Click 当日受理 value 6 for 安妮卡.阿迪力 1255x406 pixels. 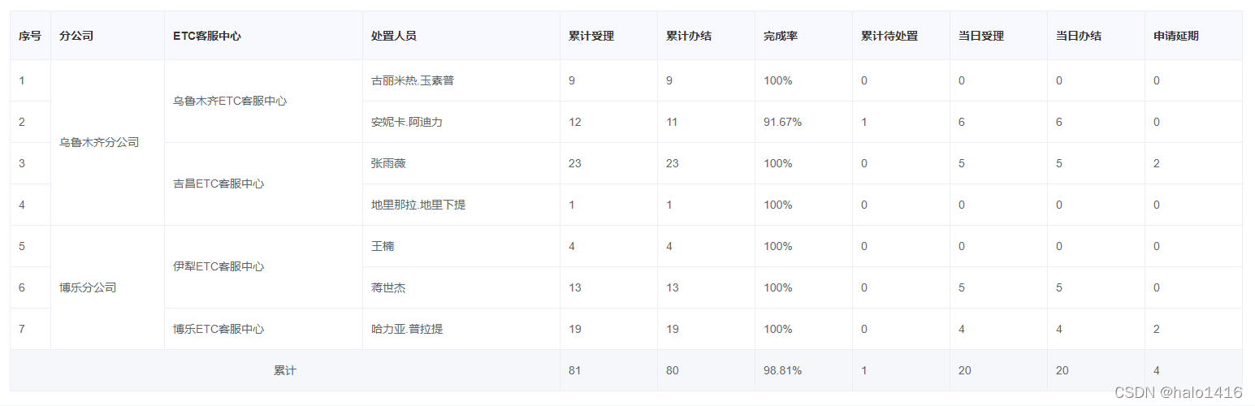(x=962, y=122)
